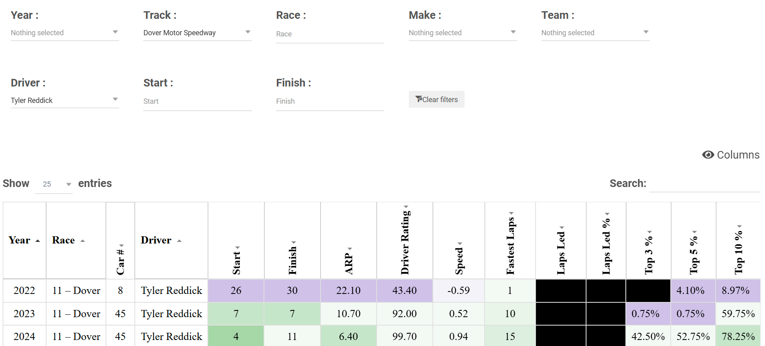This screenshot has width=765, height=346.
Task: Open the Driver dropdown set to Tyler Reddick
Action: point(65,100)
